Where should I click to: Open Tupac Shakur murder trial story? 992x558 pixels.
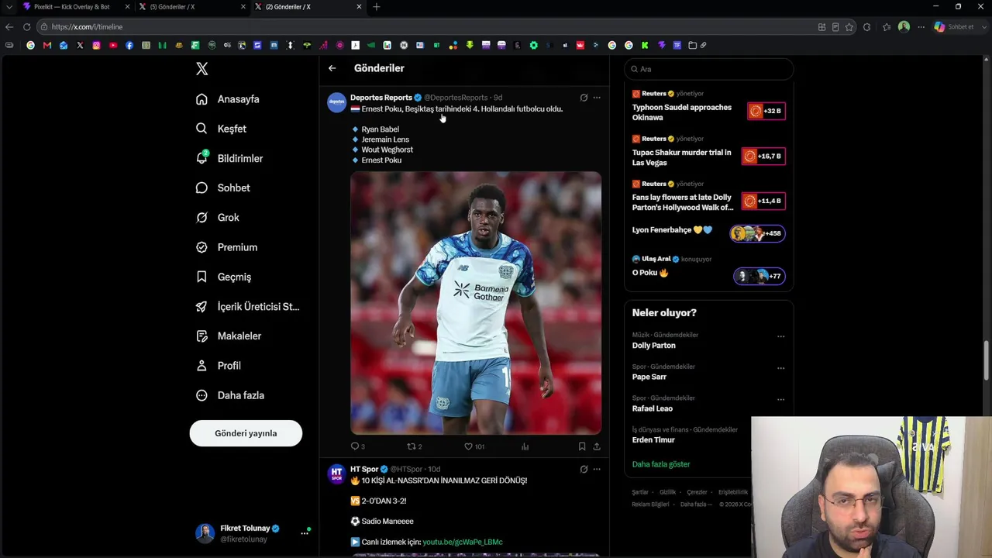point(682,157)
